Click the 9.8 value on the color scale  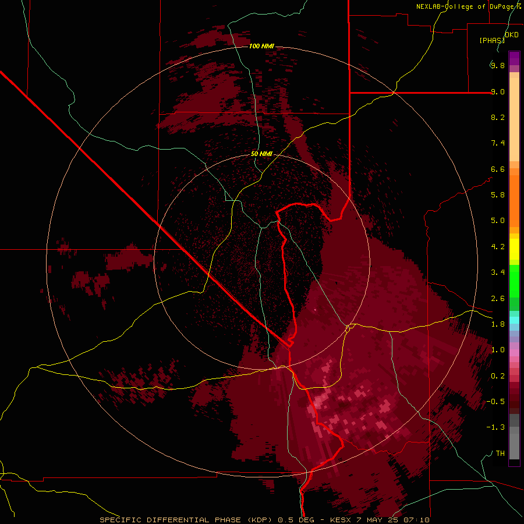coord(498,65)
